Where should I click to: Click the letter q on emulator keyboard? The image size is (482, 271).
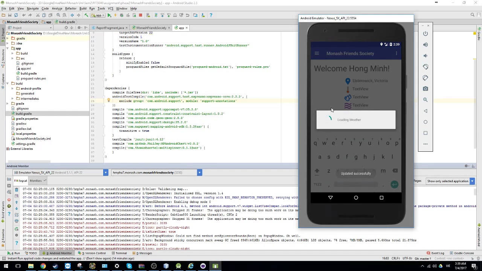point(315,143)
